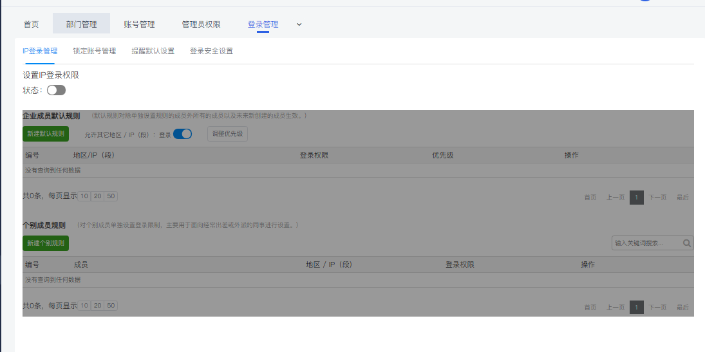Click 最后 in individual rules pagination
The image size is (705, 352).
click(x=682, y=308)
